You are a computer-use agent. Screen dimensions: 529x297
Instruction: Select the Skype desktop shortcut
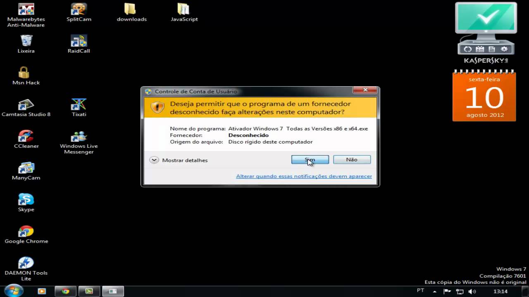pyautogui.click(x=26, y=203)
